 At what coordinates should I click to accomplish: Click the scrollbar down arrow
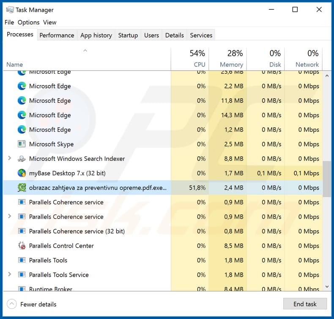[x=327, y=287]
